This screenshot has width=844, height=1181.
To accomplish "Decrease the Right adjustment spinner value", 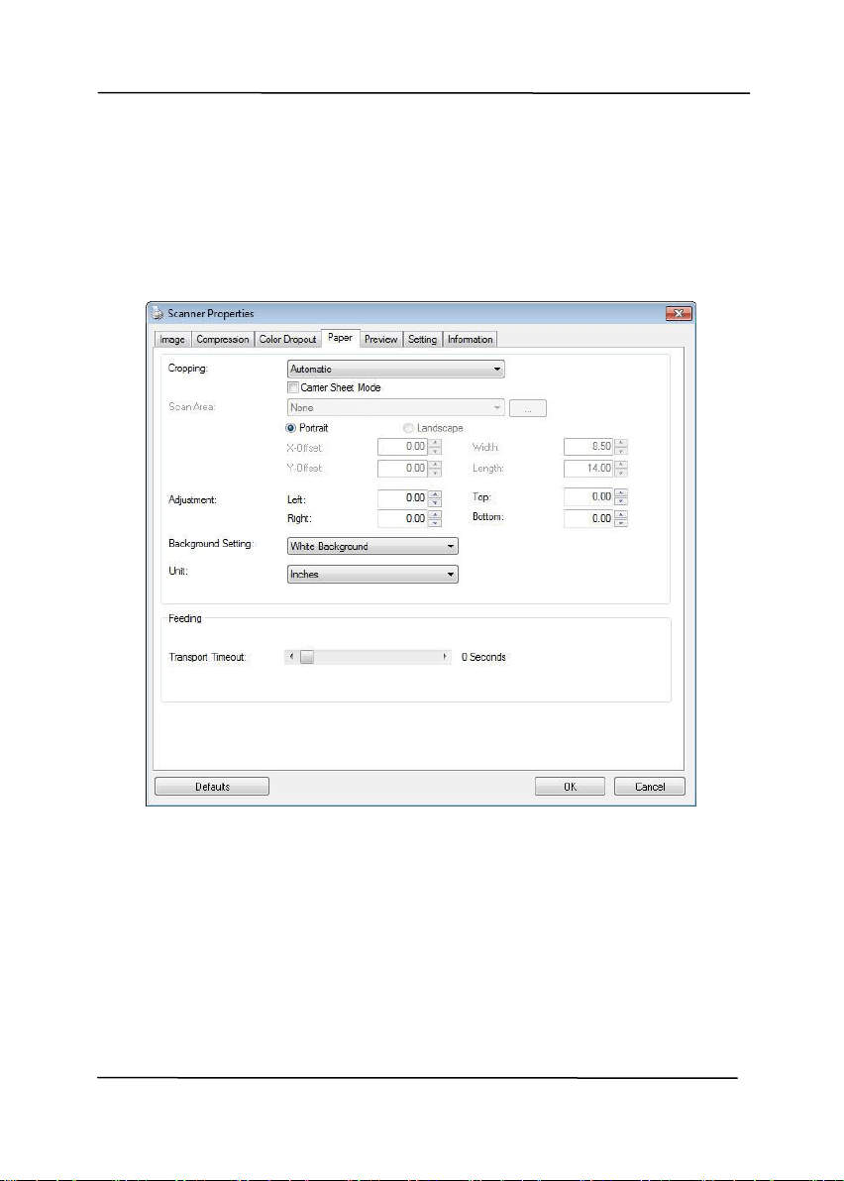I will [x=435, y=523].
